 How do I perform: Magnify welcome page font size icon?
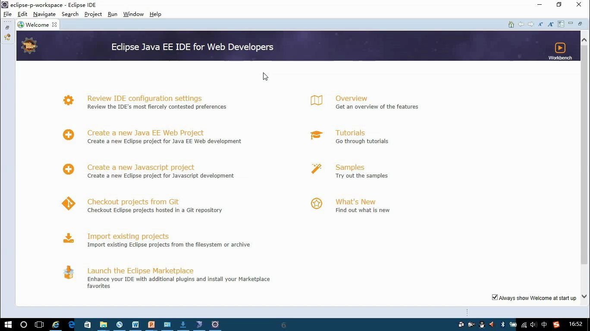coord(551,25)
